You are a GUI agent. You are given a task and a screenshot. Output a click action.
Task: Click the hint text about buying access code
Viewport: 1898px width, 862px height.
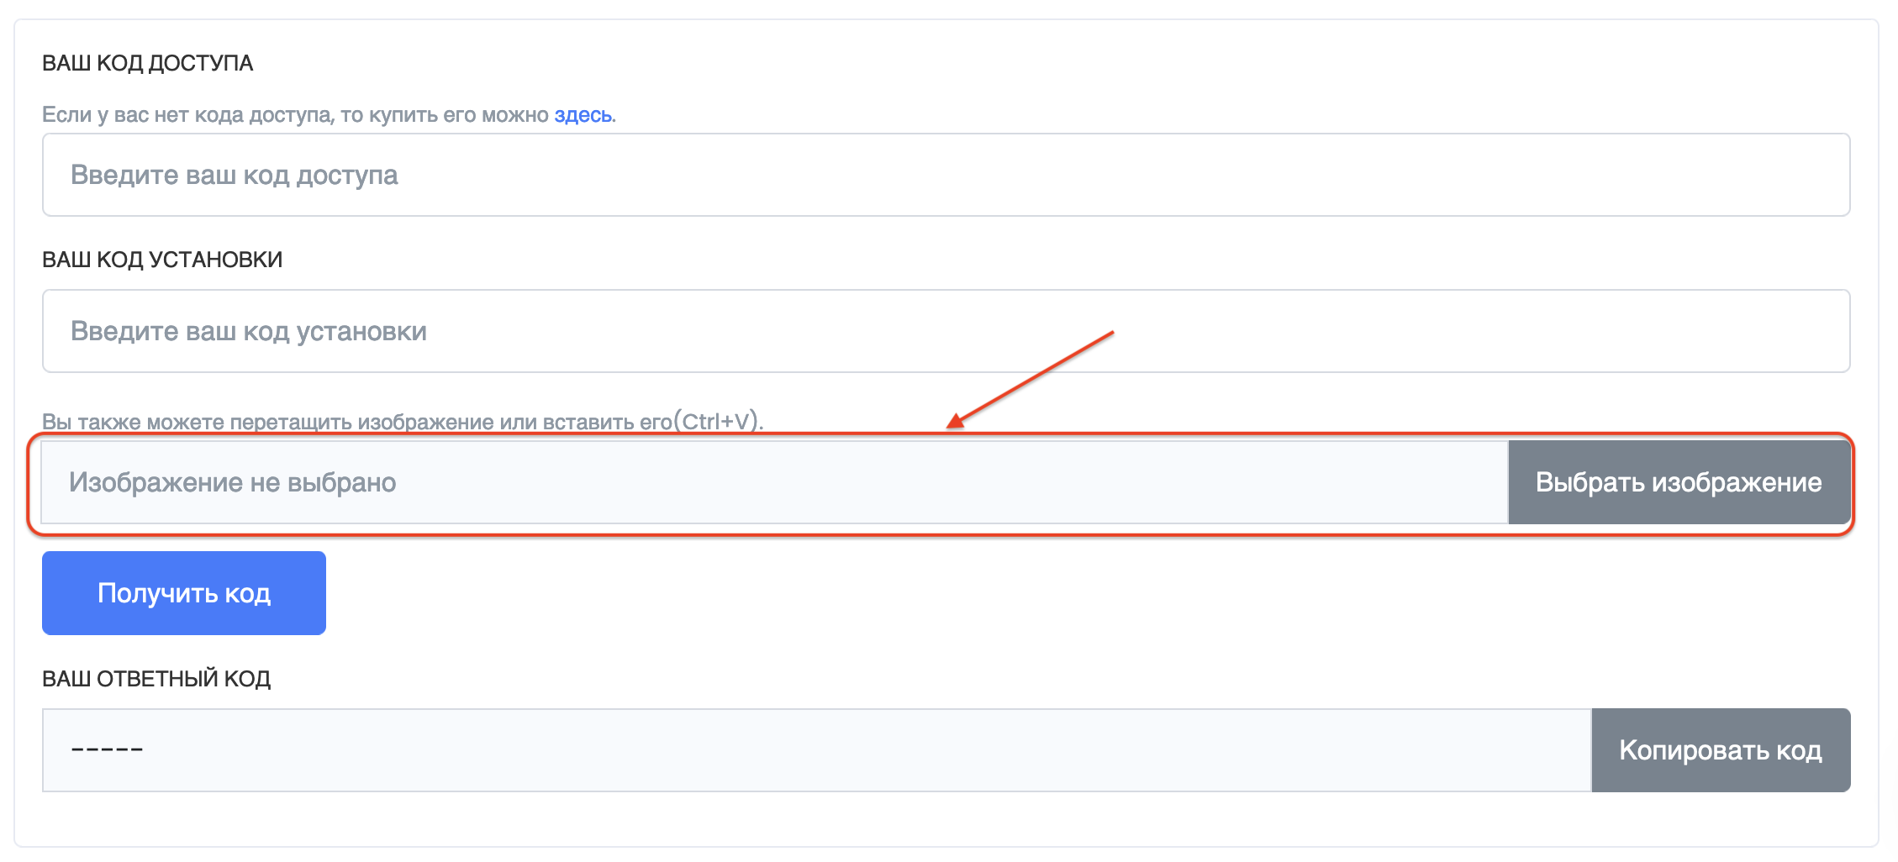point(296,115)
